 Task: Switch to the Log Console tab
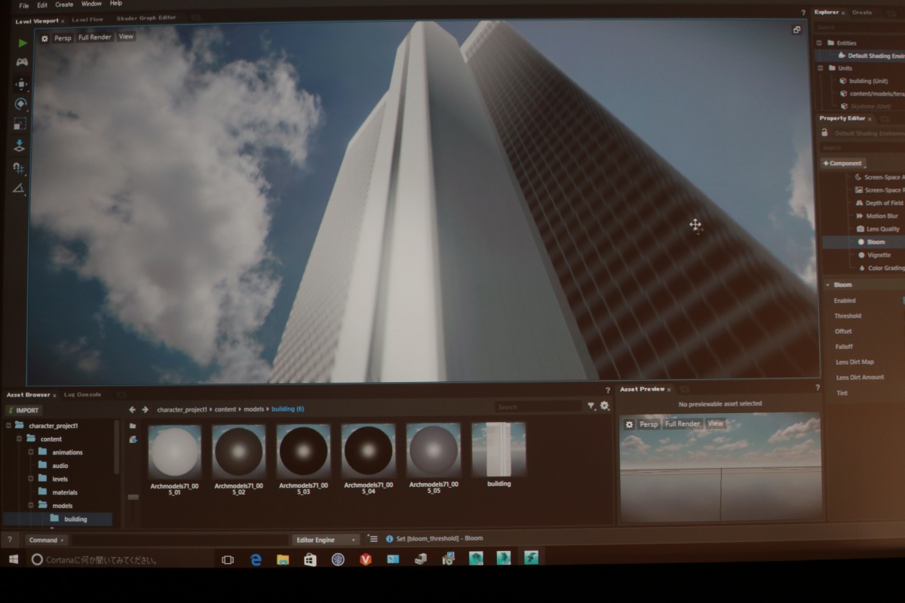coord(82,394)
